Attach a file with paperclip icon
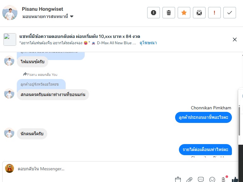243x182 pixels. pos(189,179)
